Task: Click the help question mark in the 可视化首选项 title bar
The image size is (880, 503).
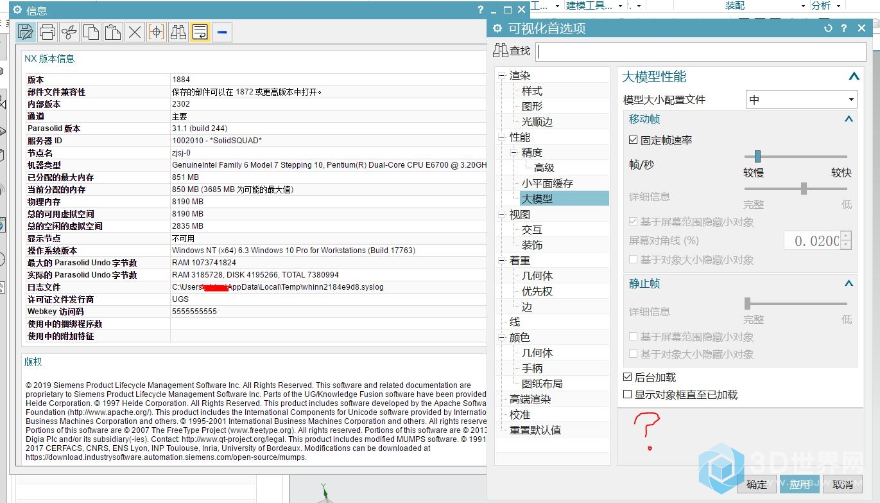Action: point(844,28)
